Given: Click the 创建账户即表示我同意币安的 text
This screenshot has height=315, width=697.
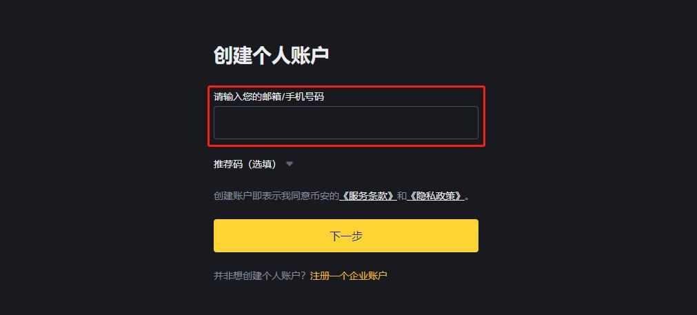Looking at the screenshot, I should [276, 196].
